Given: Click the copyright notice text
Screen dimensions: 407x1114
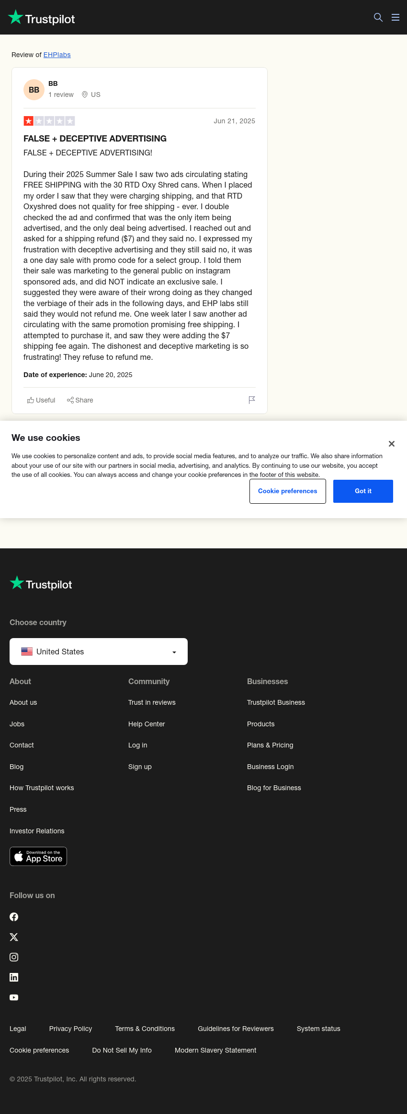Looking at the screenshot, I should pos(73,1079).
